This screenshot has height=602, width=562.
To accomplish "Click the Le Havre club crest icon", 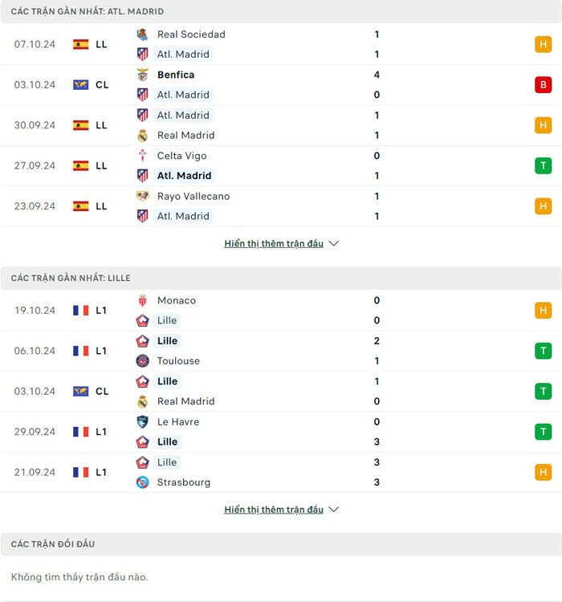I will [142, 421].
